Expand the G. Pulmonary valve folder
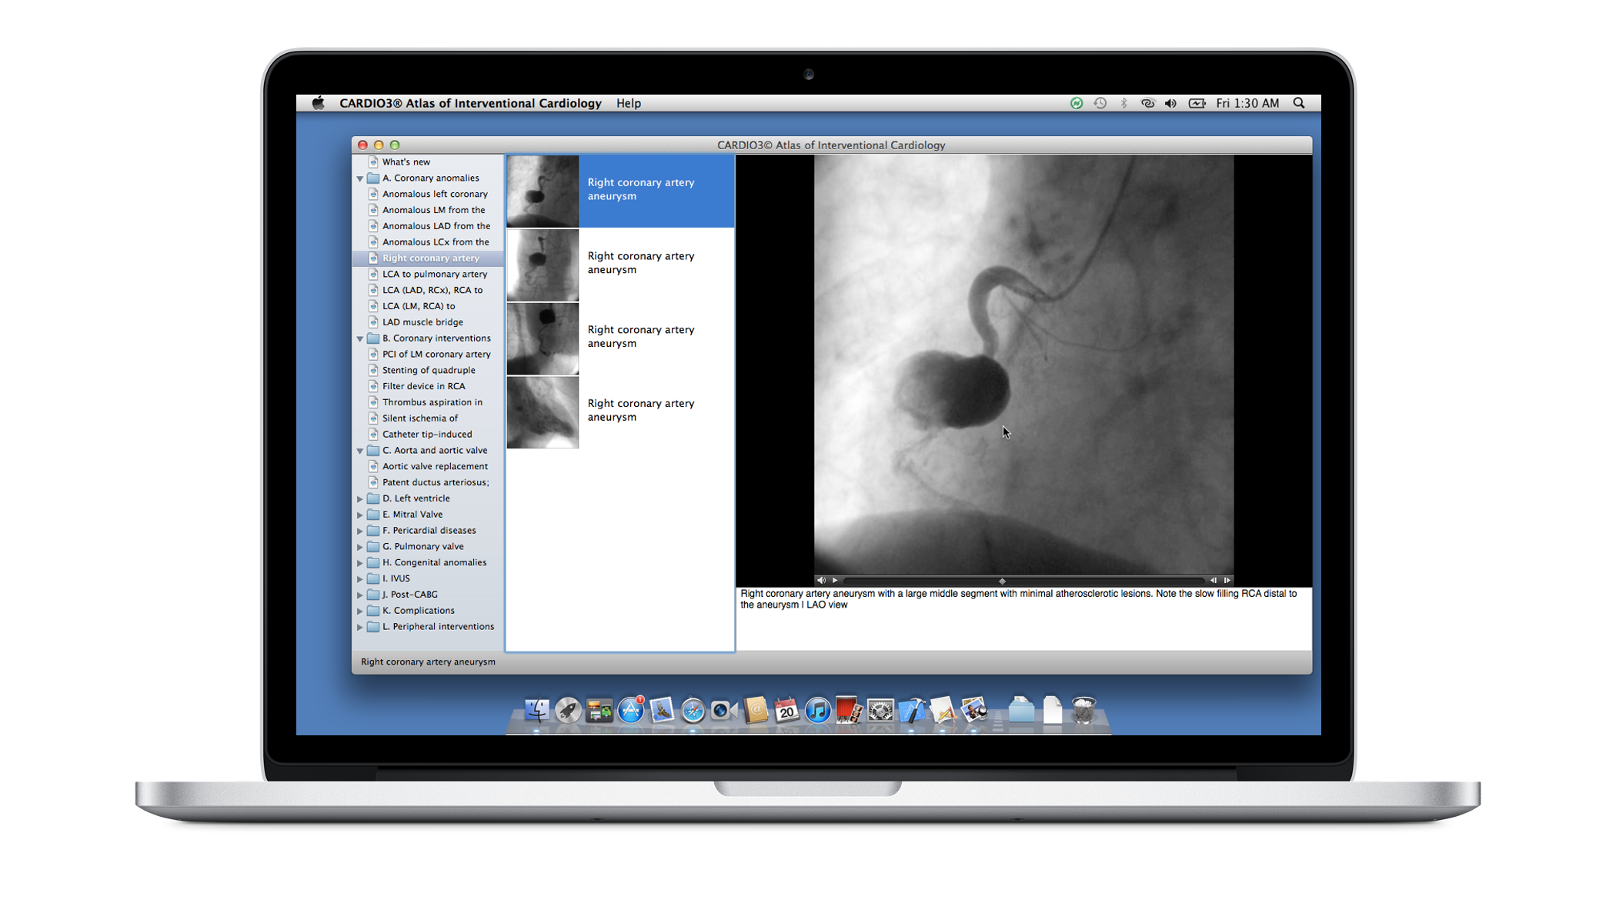 click(360, 547)
